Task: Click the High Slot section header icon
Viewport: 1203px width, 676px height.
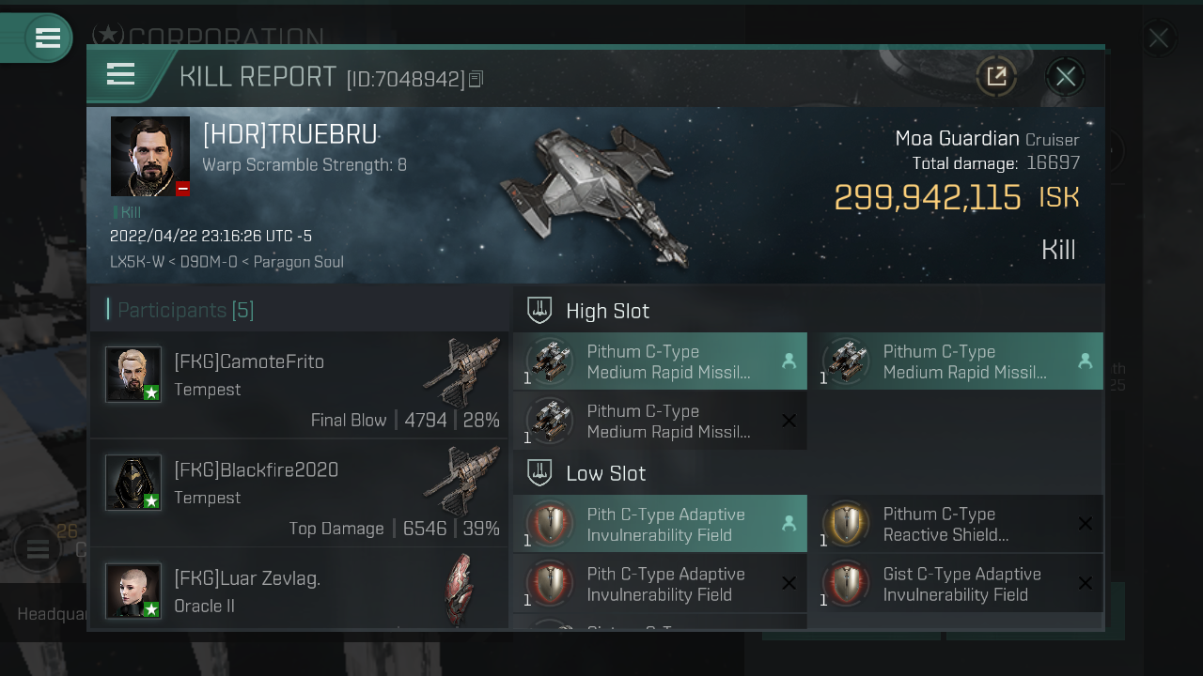Action: (x=539, y=311)
